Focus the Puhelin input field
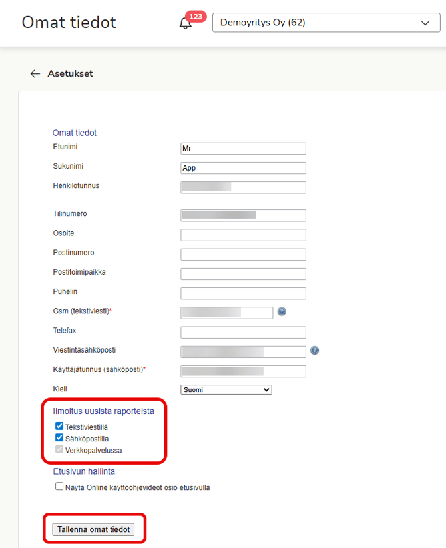 (243, 293)
